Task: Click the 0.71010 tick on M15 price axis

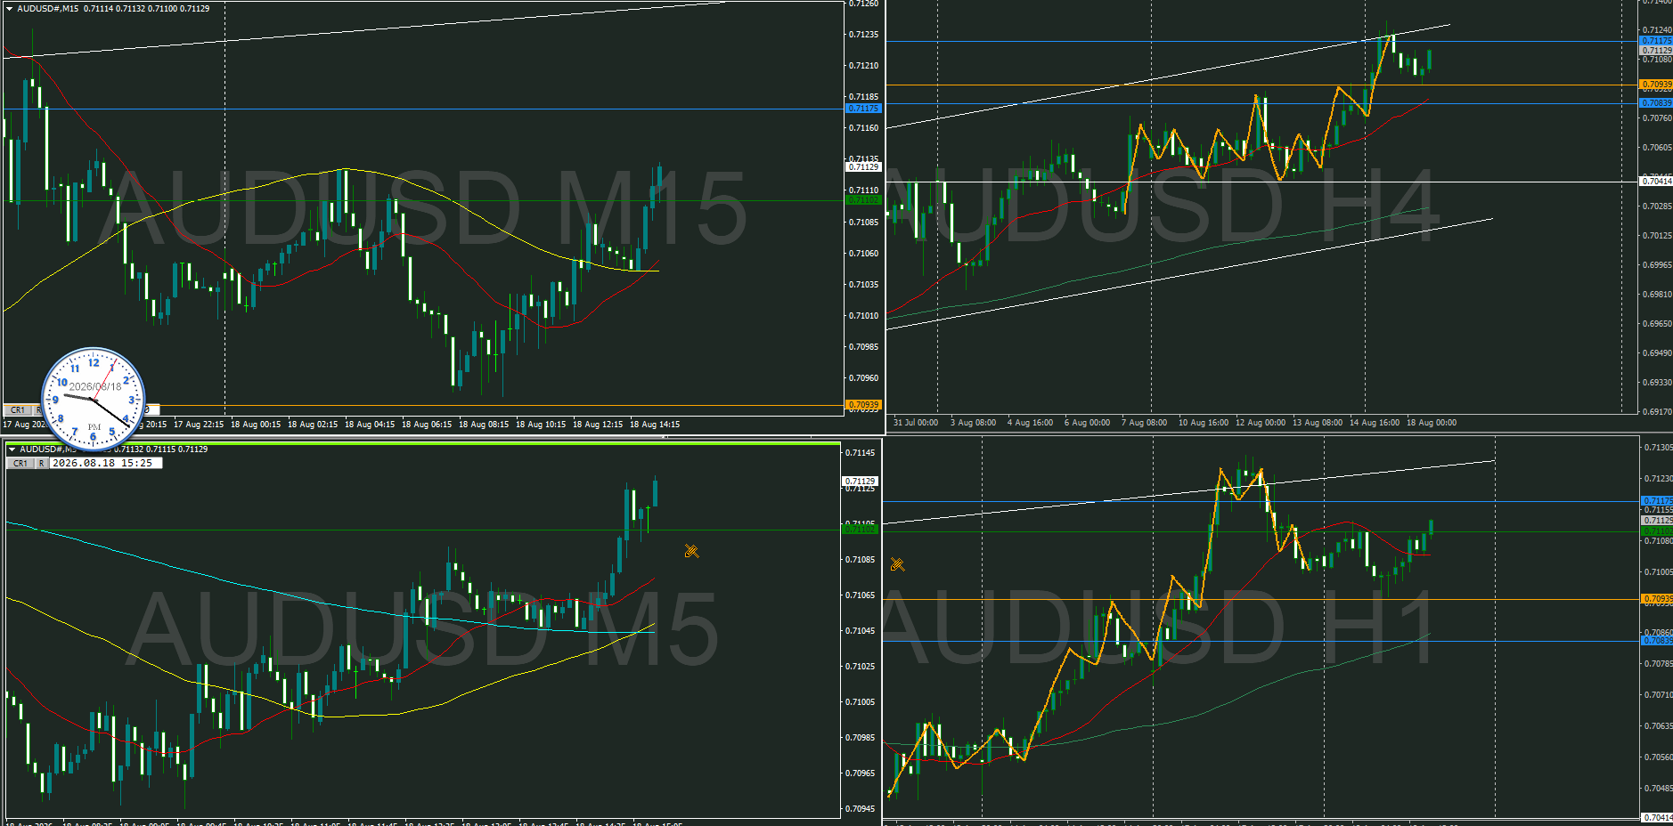Action: click(x=863, y=316)
